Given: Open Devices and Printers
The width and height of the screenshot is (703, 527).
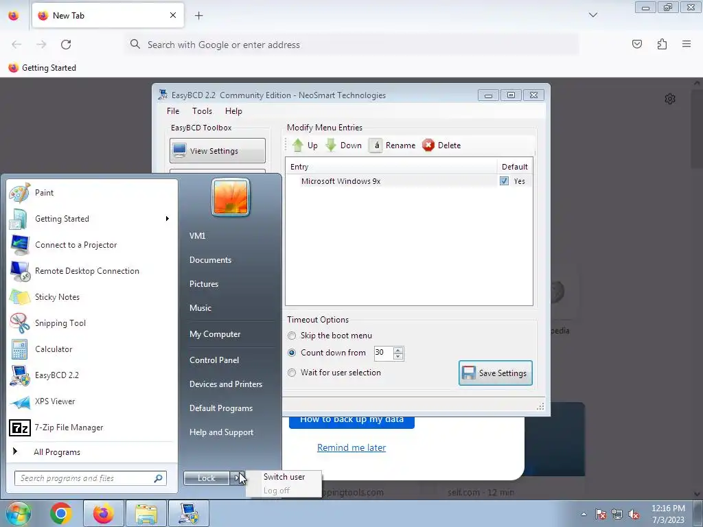Looking at the screenshot, I should (x=226, y=384).
